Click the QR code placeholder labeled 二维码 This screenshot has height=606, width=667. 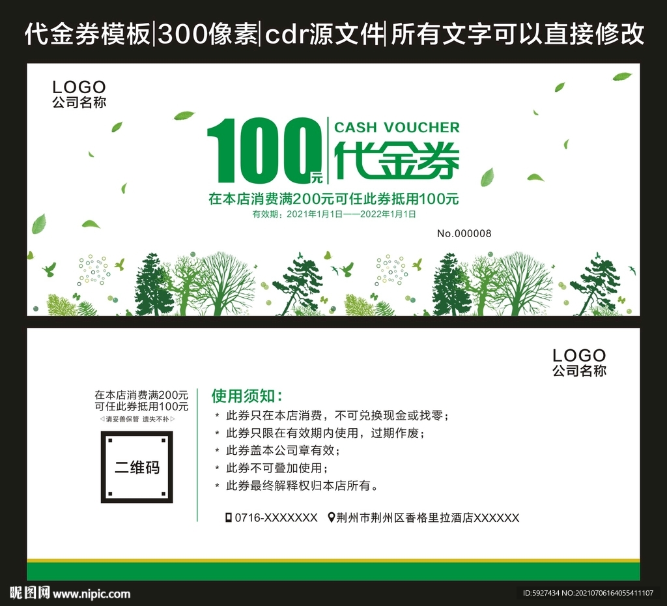point(136,467)
